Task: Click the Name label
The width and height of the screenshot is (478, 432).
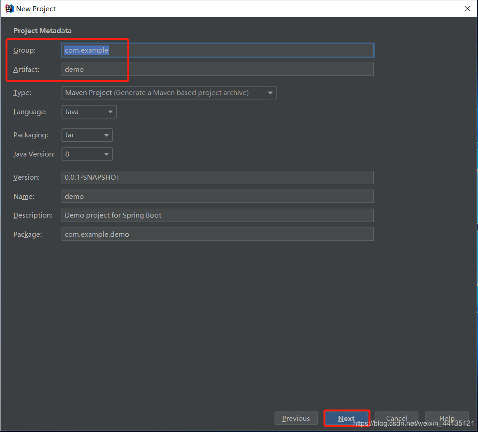Action: coord(24,197)
